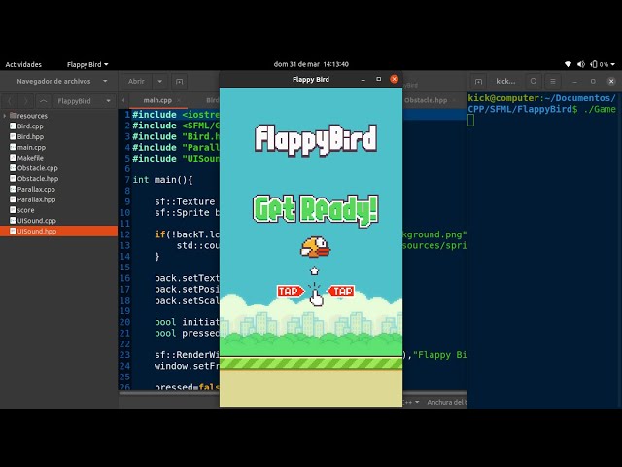This screenshot has height=467, width=622.
Task: Go forward in file browser
Action: pyautogui.click(x=26, y=101)
